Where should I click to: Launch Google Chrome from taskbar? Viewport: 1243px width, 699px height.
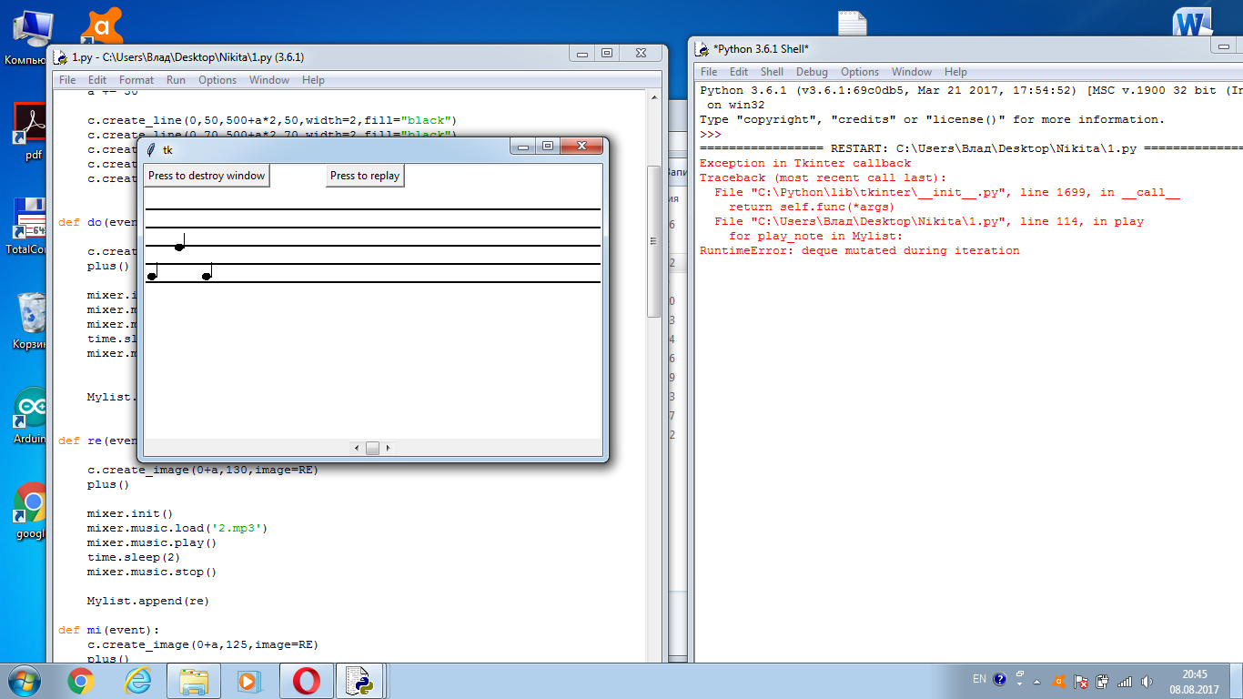[81, 681]
